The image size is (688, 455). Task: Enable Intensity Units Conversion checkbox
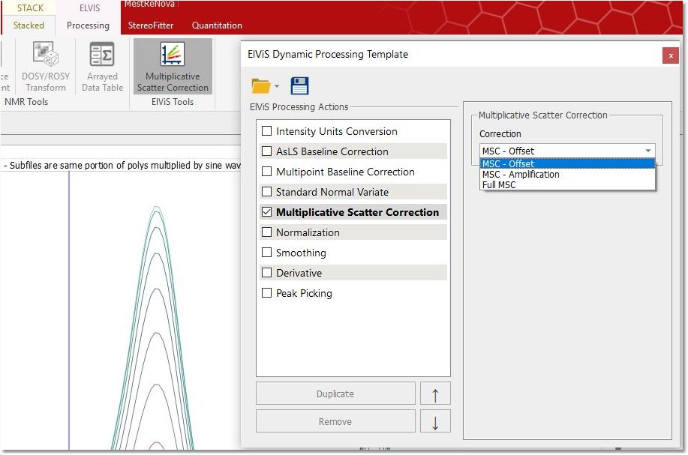pyautogui.click(x=266, y=131)
